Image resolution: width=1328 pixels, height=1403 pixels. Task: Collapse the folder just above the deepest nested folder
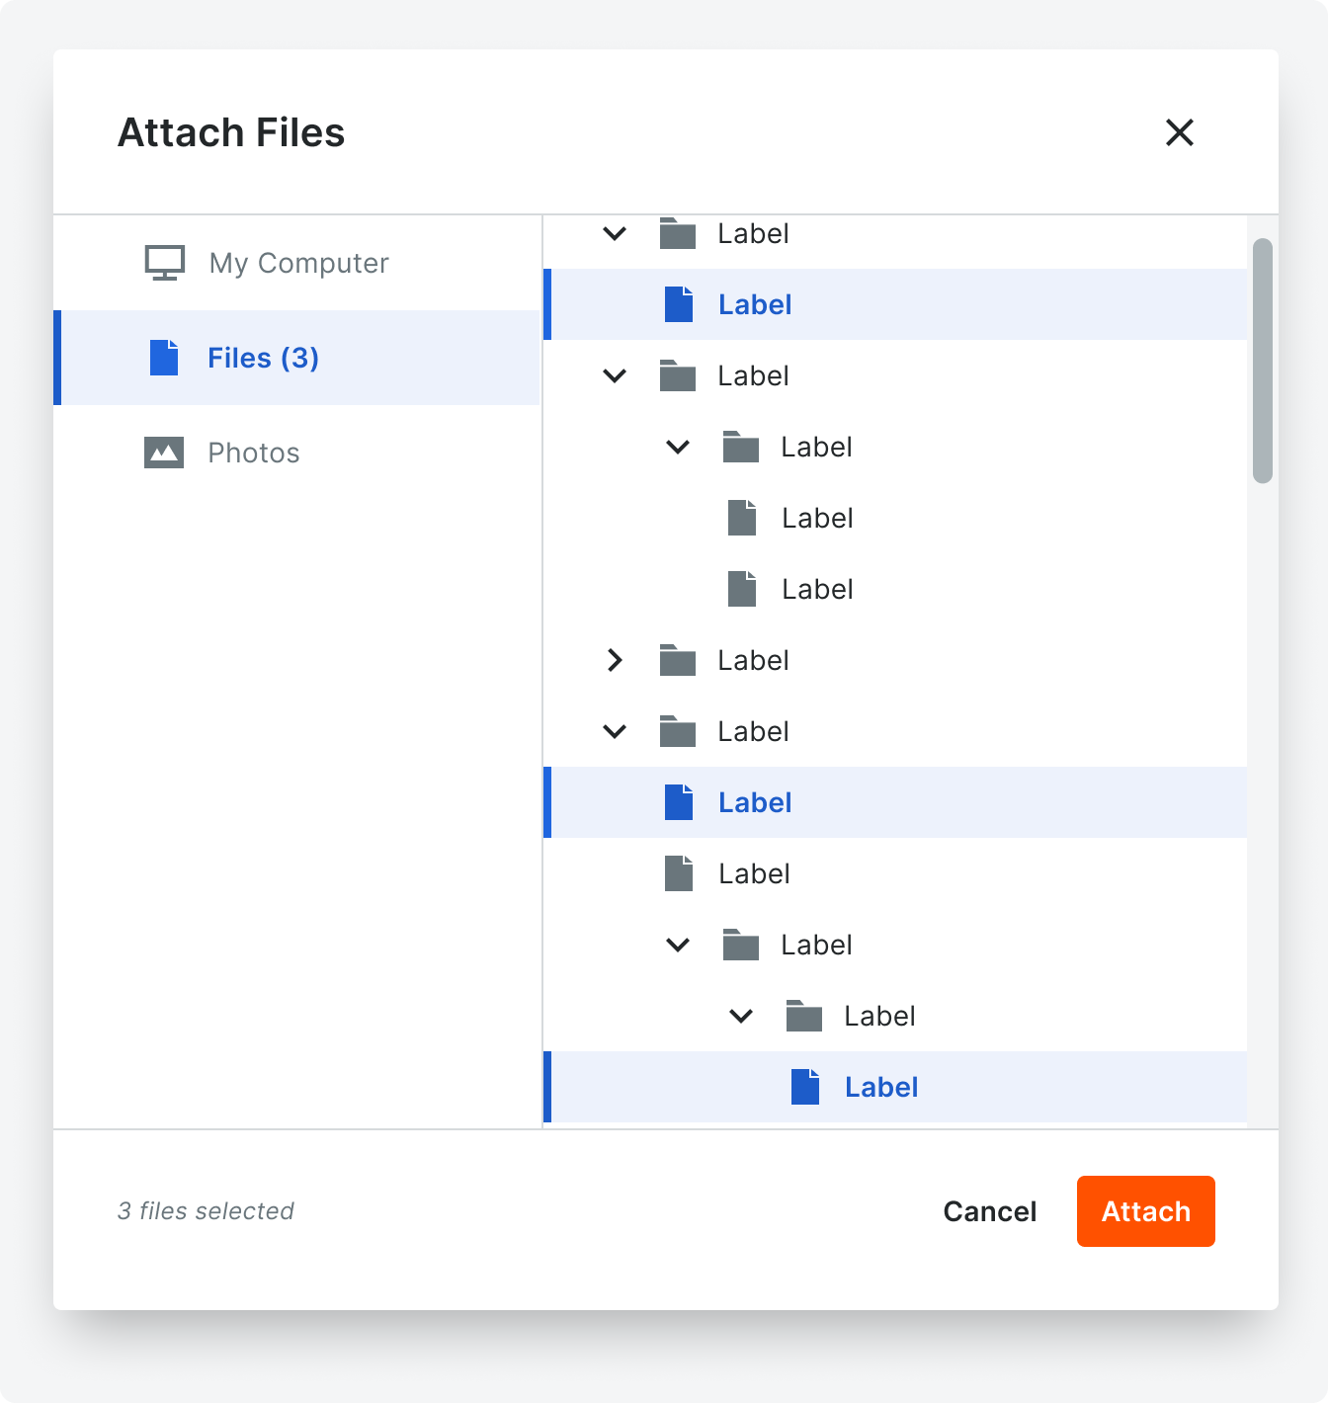pos(678,946)
